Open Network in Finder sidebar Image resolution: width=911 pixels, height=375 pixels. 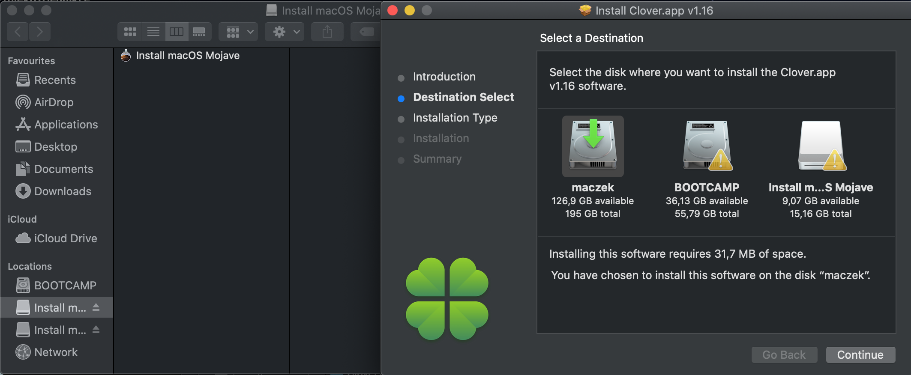pyautogui.click(x=56, y=352)
